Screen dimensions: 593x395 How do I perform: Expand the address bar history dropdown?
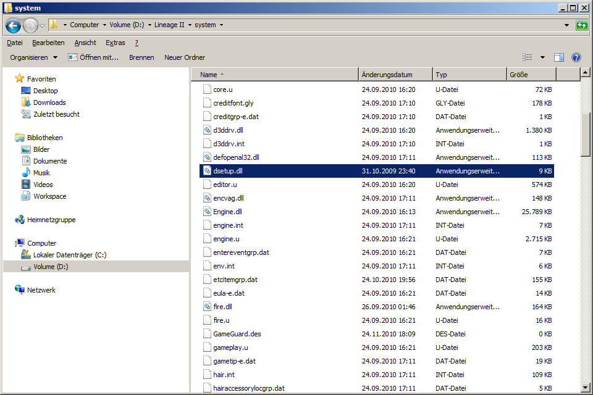click(566, 25)
